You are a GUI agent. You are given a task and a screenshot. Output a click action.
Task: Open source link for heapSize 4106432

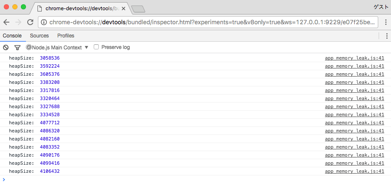pyautogui.click(x=354, y=171)
